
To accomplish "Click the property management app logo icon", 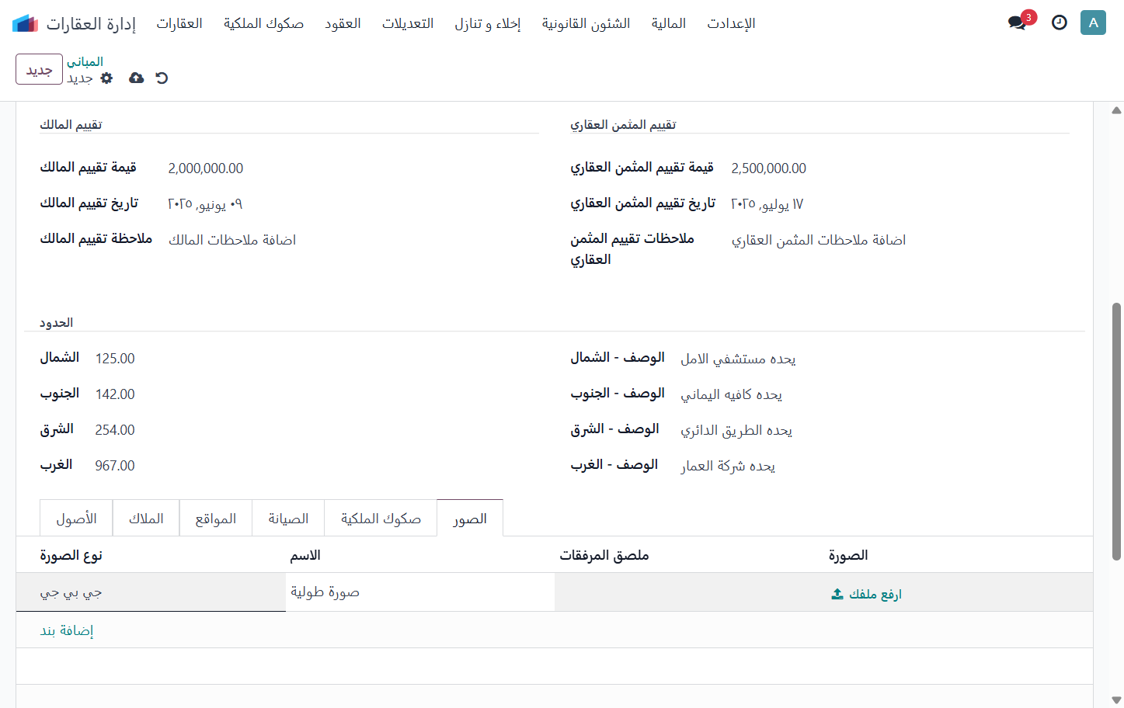I will [x=26, y=23].
